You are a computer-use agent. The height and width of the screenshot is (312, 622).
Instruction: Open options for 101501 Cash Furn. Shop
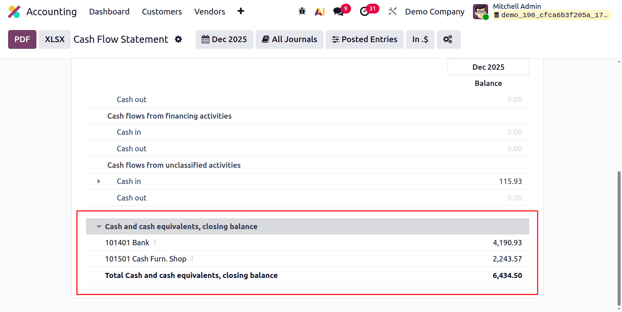(x=192, y=259)
